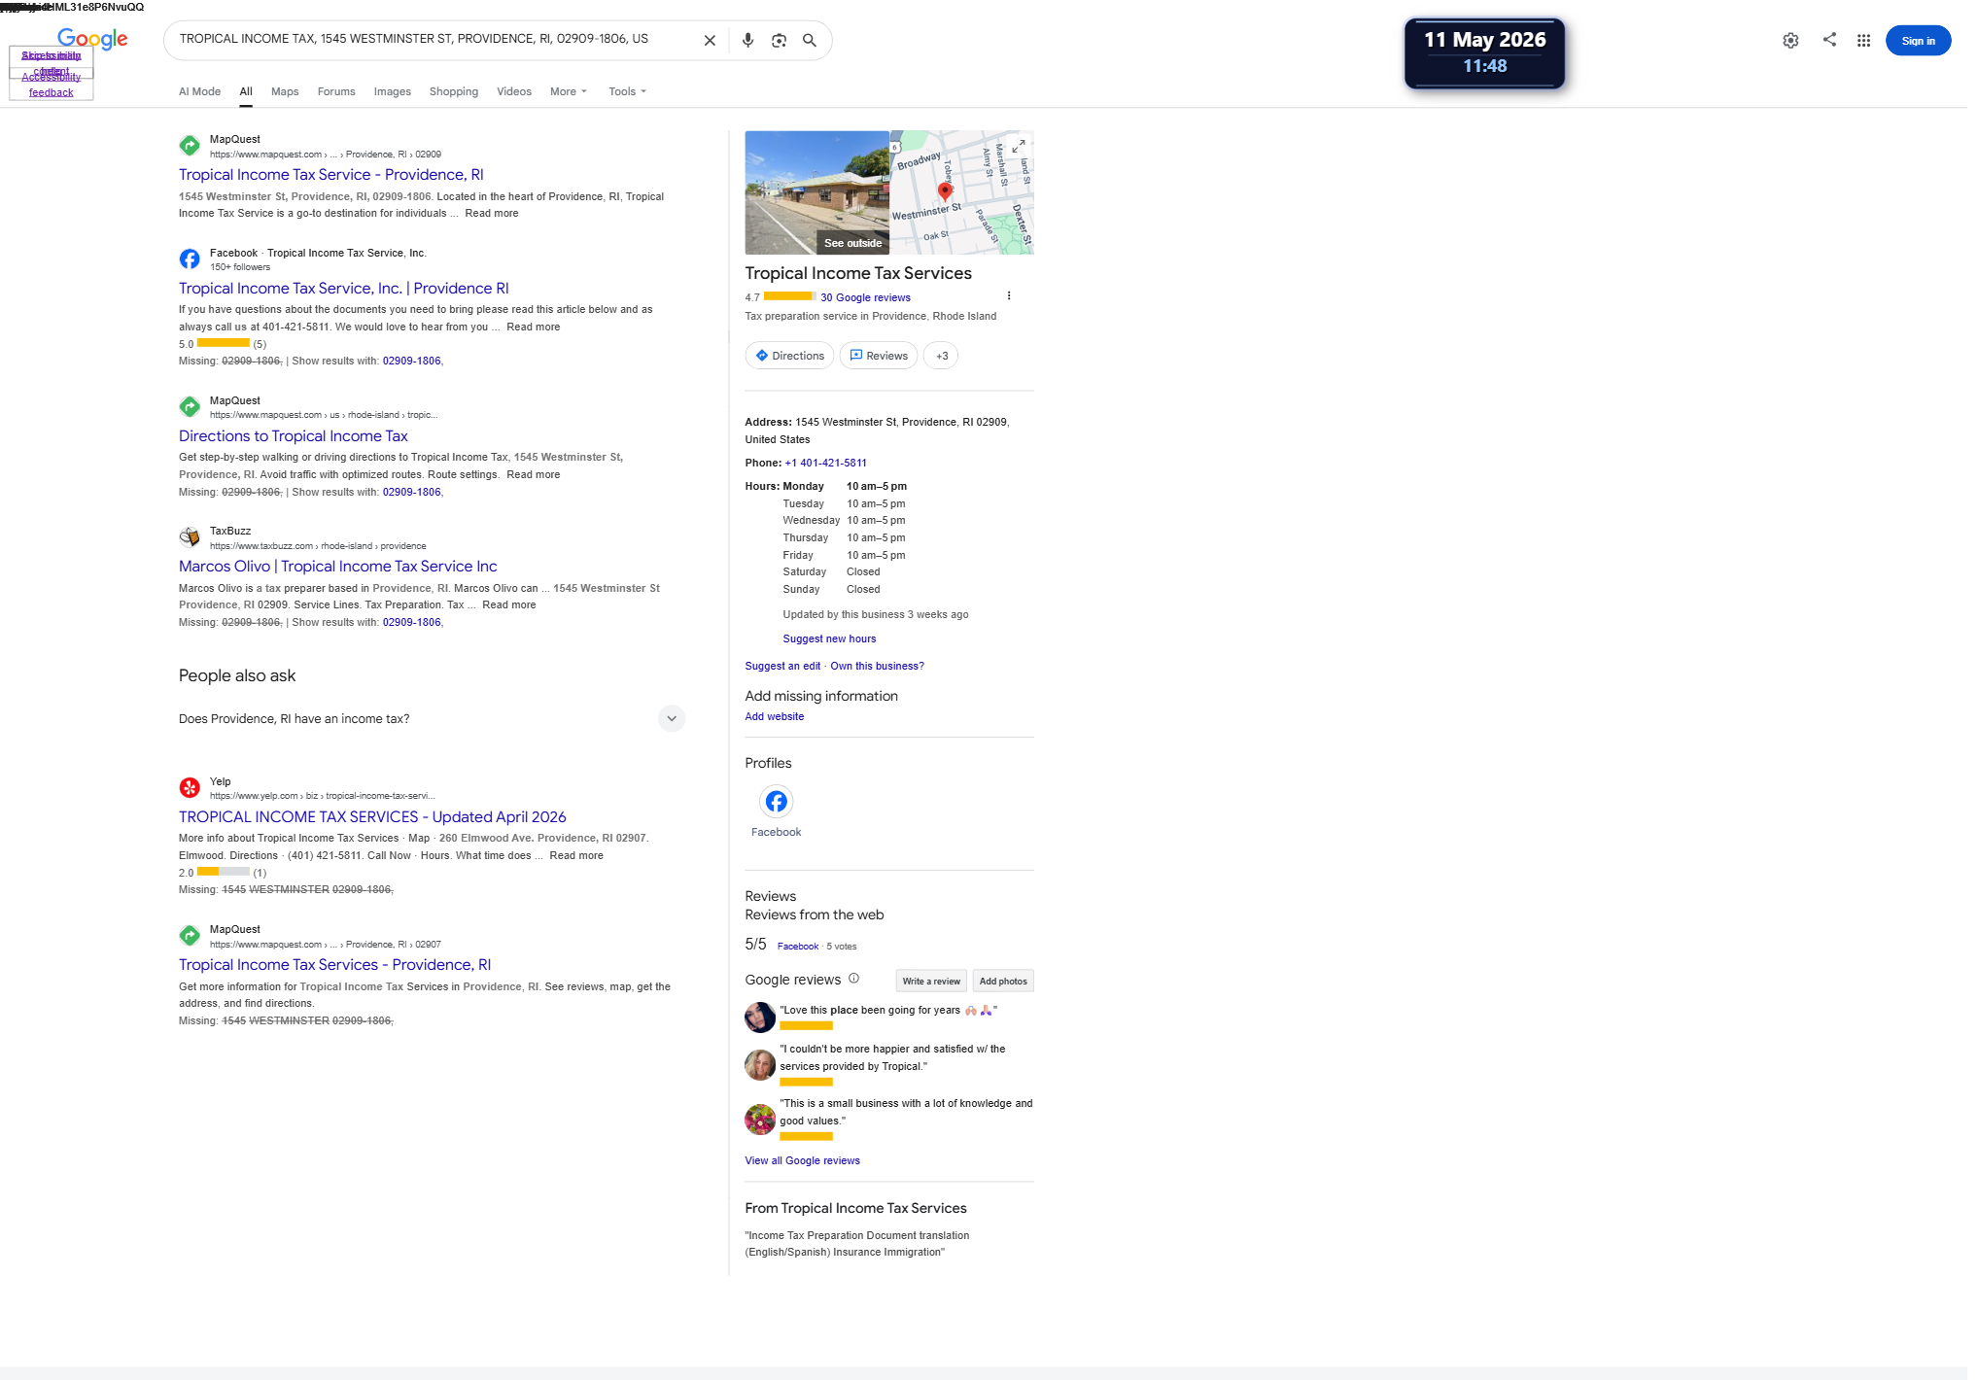Click the Sign in button
Viewport: 1979px width, 1380px height.
click(x=1918, y=41)
